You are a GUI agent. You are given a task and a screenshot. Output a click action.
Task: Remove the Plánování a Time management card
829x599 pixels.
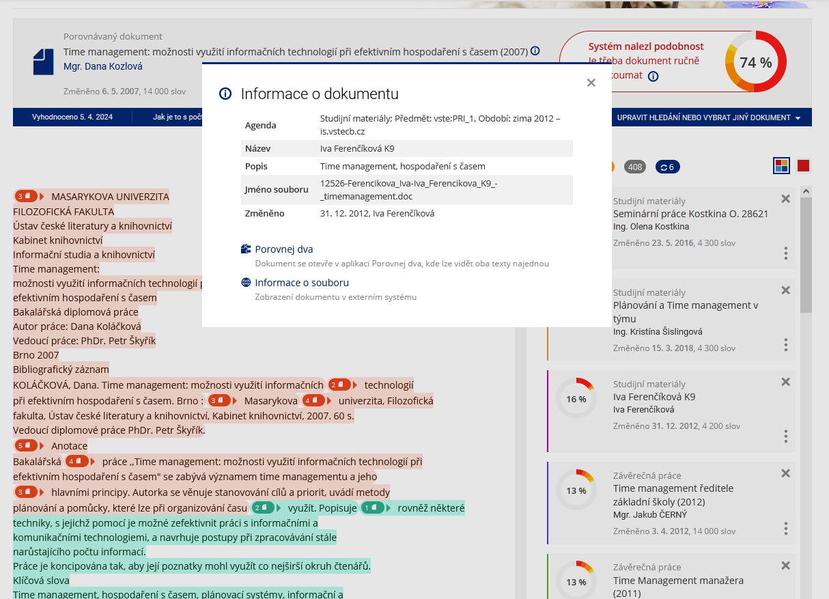[785, 290]
